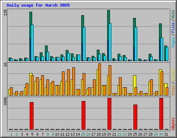
Task: Click day label 4 on x-axis
Action: [27, 134]
